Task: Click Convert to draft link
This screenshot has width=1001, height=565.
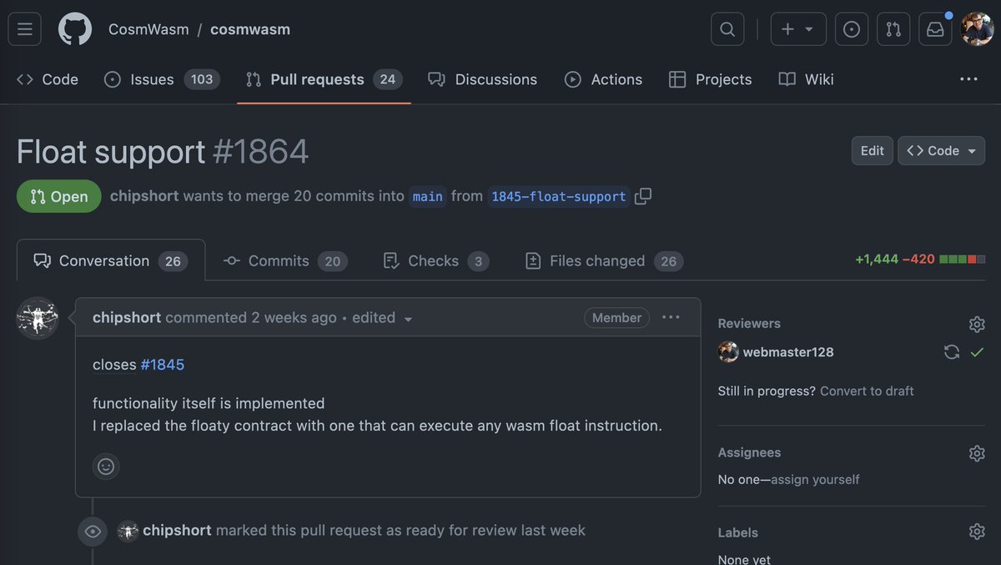Action: click(867, 391)
